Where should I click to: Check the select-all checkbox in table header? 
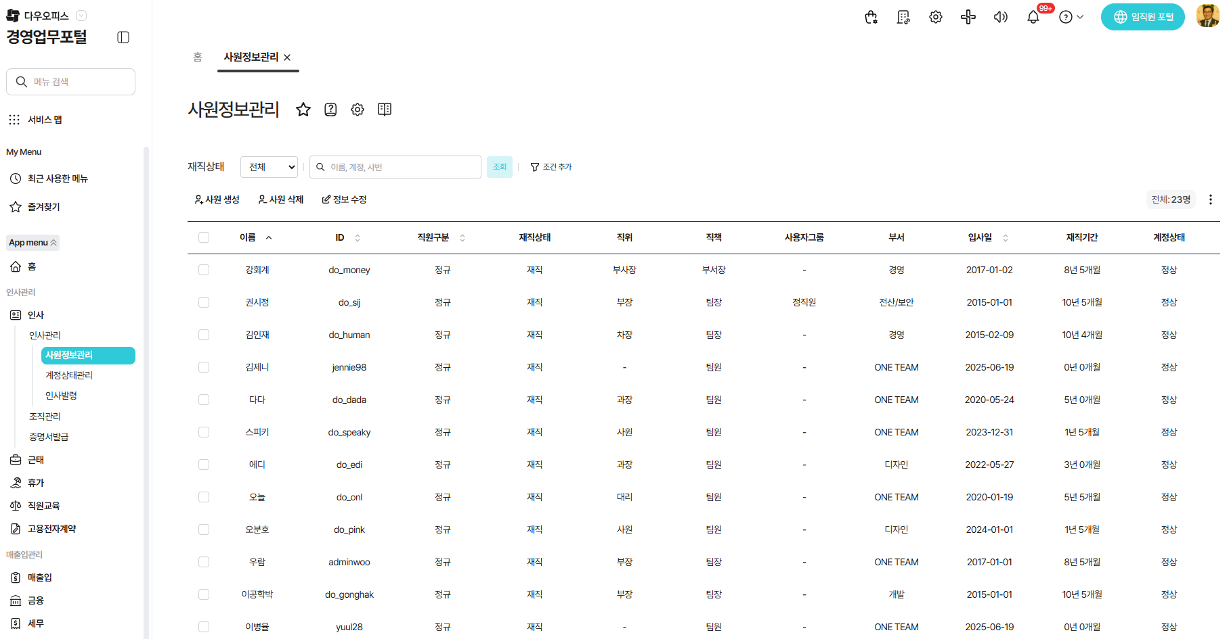[204, 237]
